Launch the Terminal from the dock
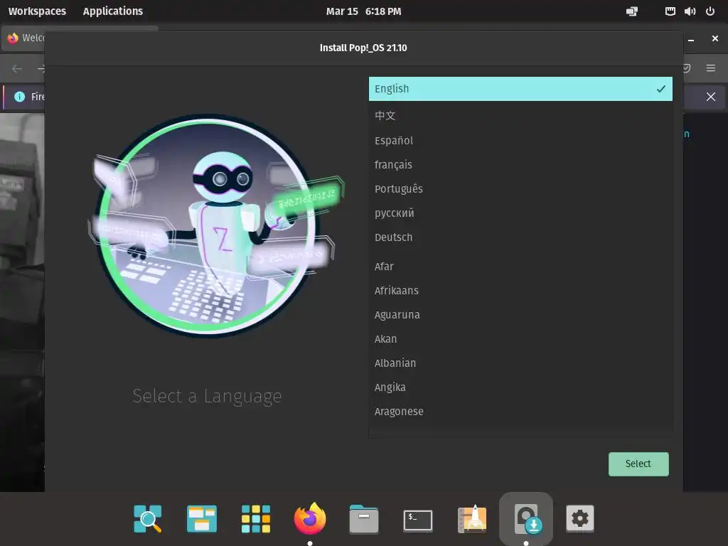Viewport: 728px width, 546px height. pyautogui.click(x=418, y=520)
